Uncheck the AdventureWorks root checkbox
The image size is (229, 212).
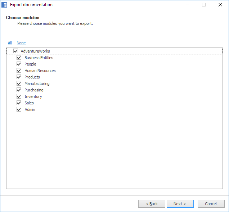(x=15, y=51)
